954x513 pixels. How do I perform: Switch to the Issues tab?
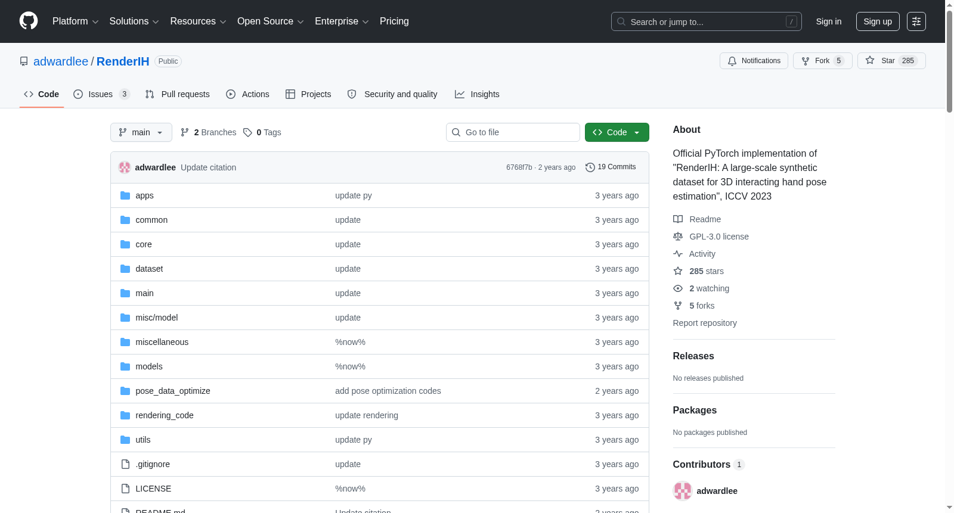tap(101, 94)
